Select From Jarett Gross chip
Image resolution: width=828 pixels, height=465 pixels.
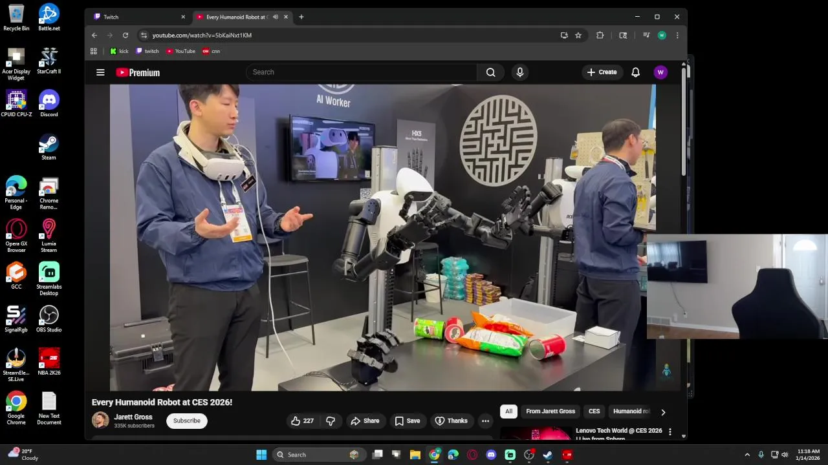pos(550,411)
